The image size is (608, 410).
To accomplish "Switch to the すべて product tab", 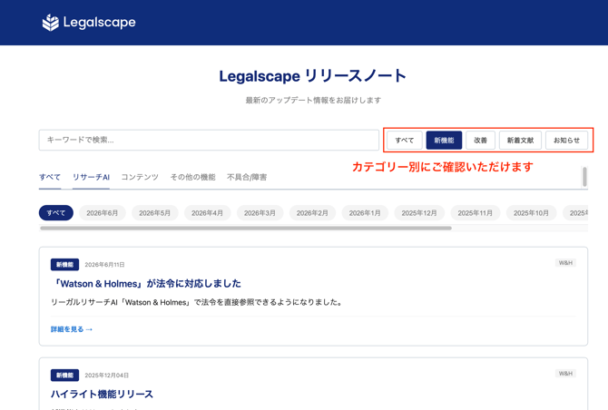I will [50, 178].
